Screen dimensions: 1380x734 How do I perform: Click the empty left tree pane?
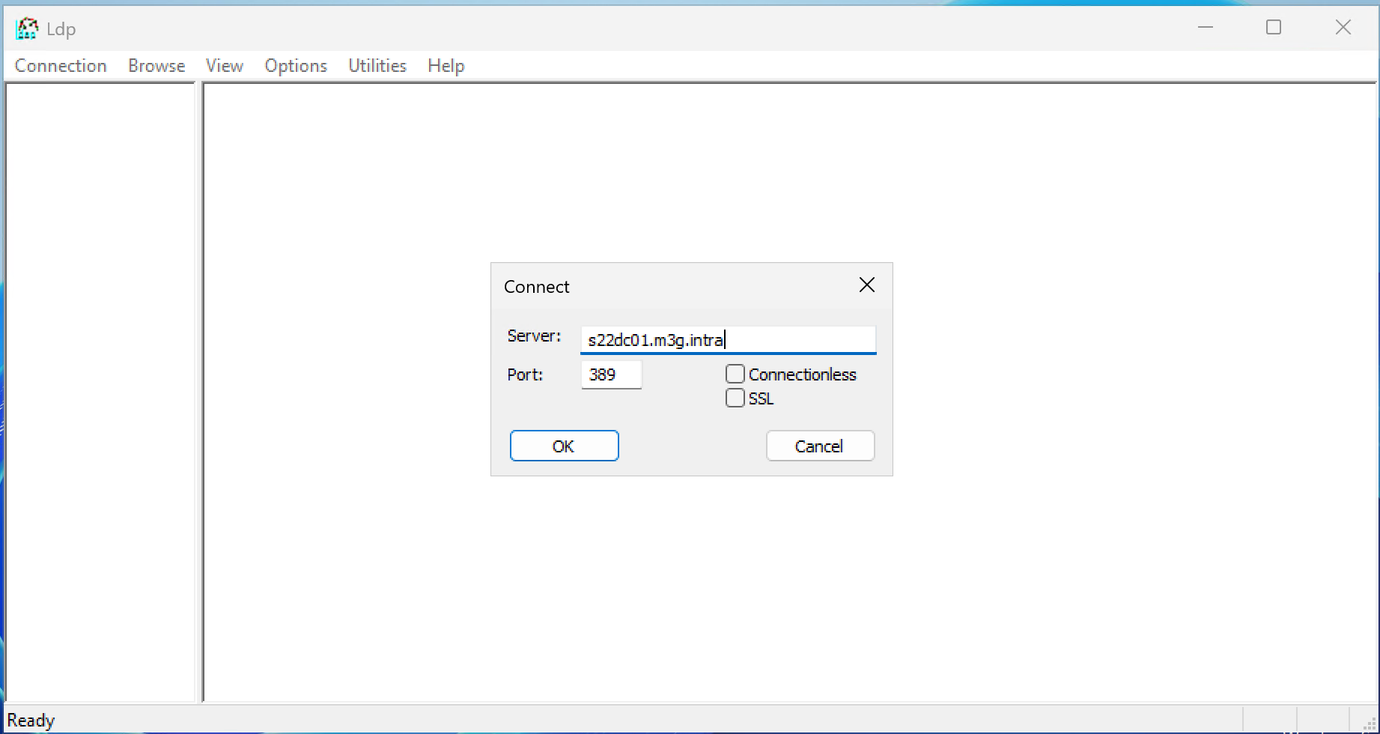(100, 389)
